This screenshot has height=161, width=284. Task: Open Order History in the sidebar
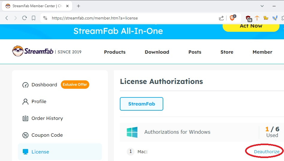(47, 118)
